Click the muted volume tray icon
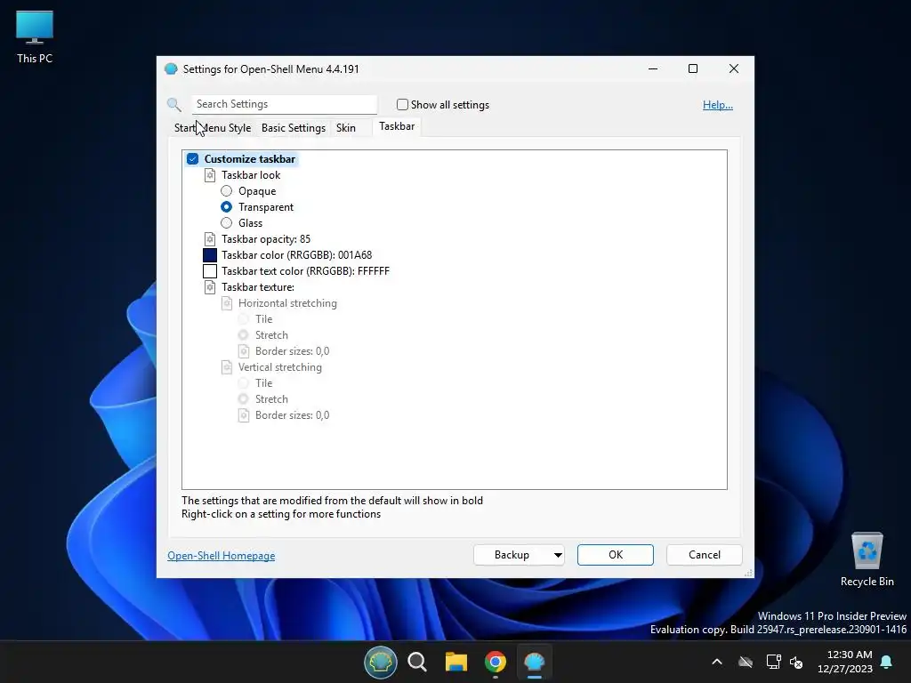Viewport: 911px width, 683px height. pyautogui.click(x=796, y=662)
